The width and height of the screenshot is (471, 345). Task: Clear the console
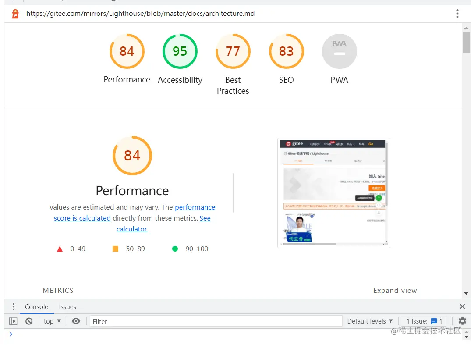coord(29,321)
